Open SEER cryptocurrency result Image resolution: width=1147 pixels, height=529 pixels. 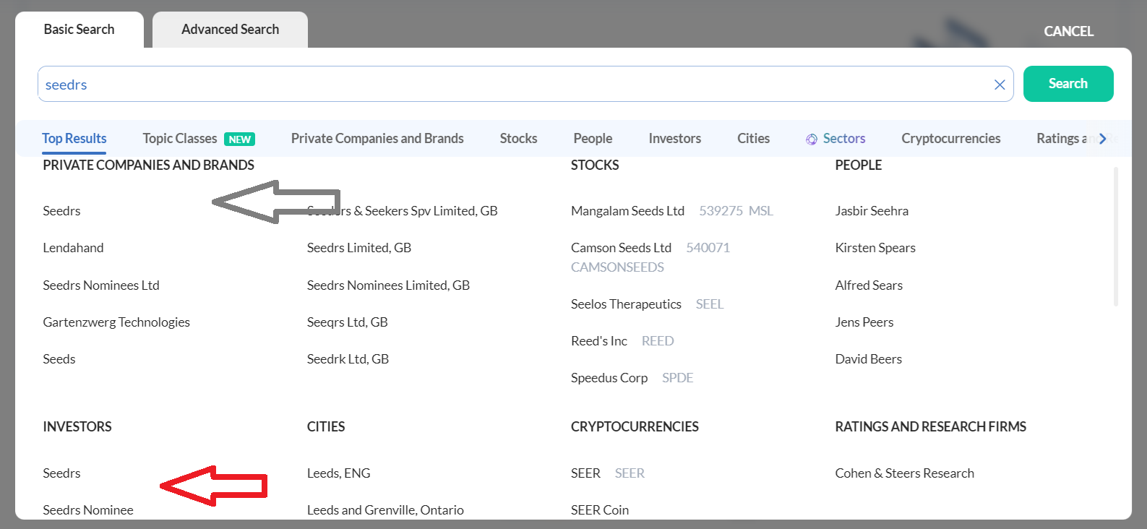(x=608, y=473)
